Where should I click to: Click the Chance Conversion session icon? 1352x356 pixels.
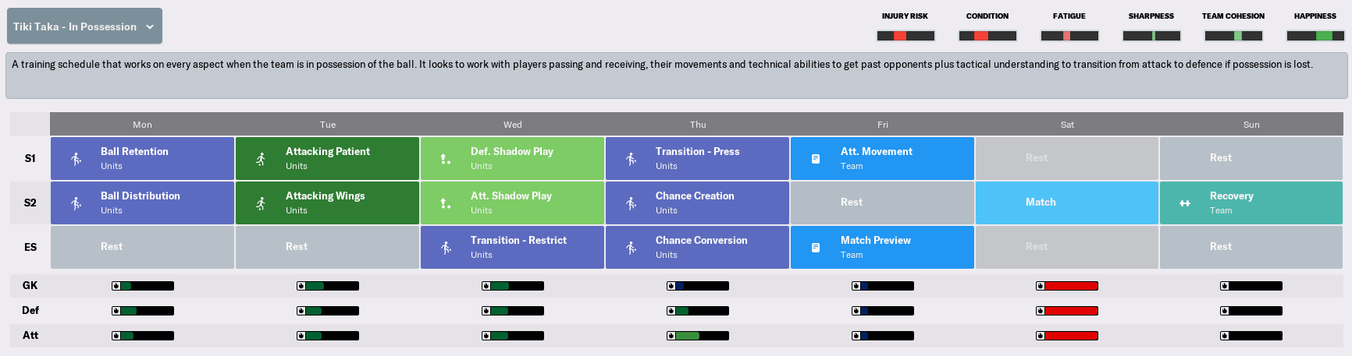631,248
